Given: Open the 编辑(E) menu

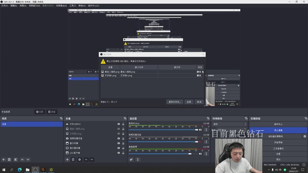Looking at the screenshot, I should click(x=14, y=6).
